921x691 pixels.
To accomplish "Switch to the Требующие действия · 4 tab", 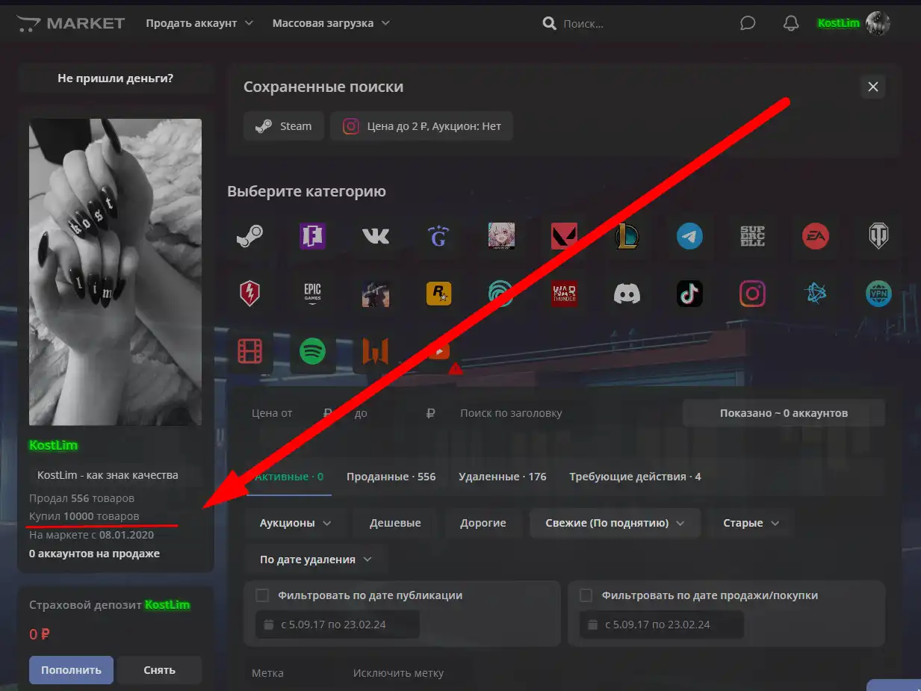I will pyautogui.click(x=635, y=477).
